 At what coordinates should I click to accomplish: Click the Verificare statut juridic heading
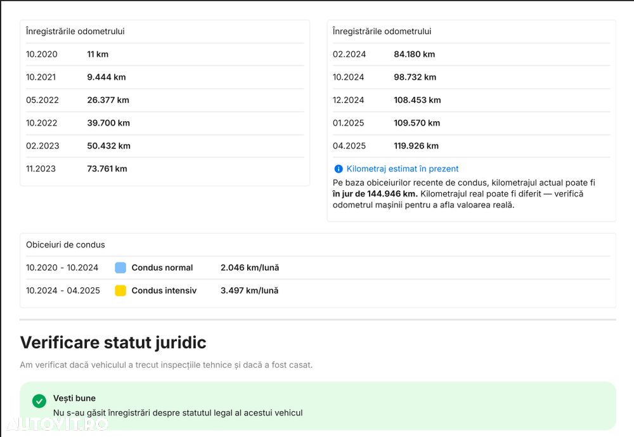coord(113,342)
